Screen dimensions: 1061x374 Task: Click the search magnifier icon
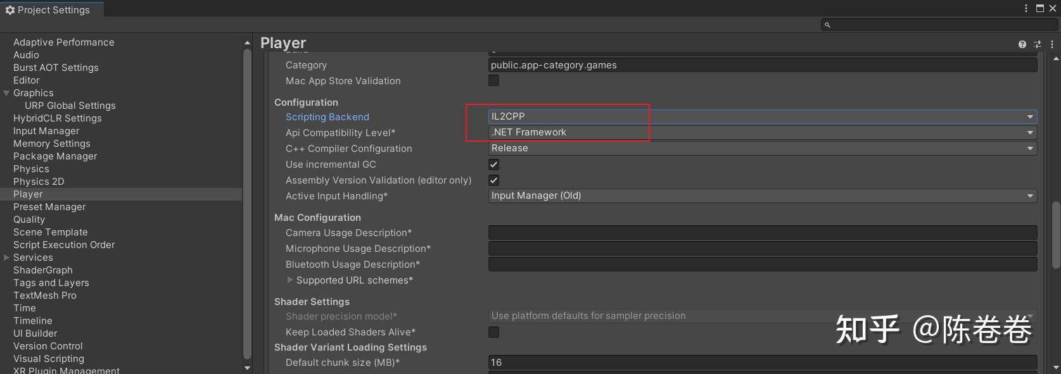827,25
